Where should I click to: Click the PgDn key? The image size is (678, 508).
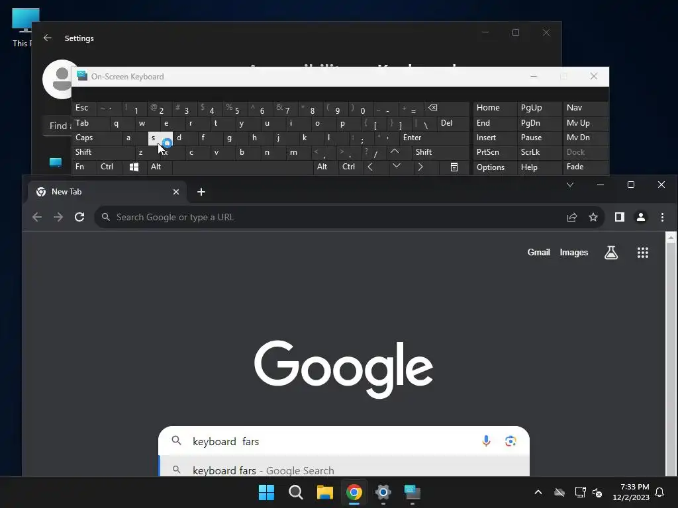(539, 123)
